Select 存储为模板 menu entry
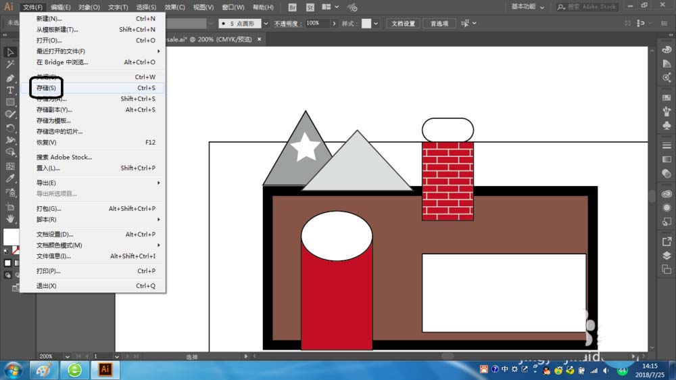 tap(54, 120)
